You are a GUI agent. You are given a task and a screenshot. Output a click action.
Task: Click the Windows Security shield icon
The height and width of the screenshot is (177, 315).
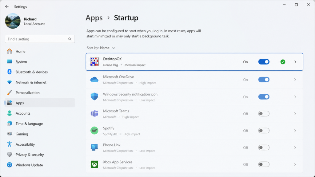pos(94,97)
